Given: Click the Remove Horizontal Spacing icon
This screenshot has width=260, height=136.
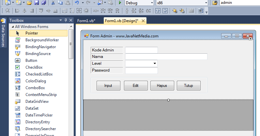Looking at the screenshot, I should coord(117,11).
